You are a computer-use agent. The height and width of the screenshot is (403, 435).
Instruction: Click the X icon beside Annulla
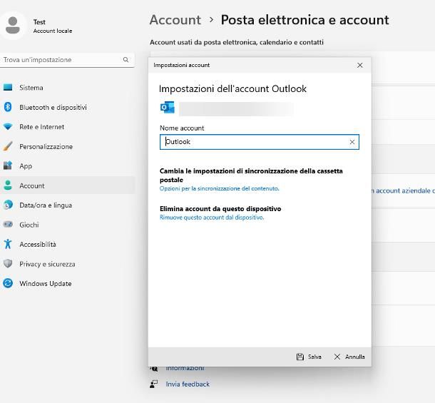tap(337, 357)
